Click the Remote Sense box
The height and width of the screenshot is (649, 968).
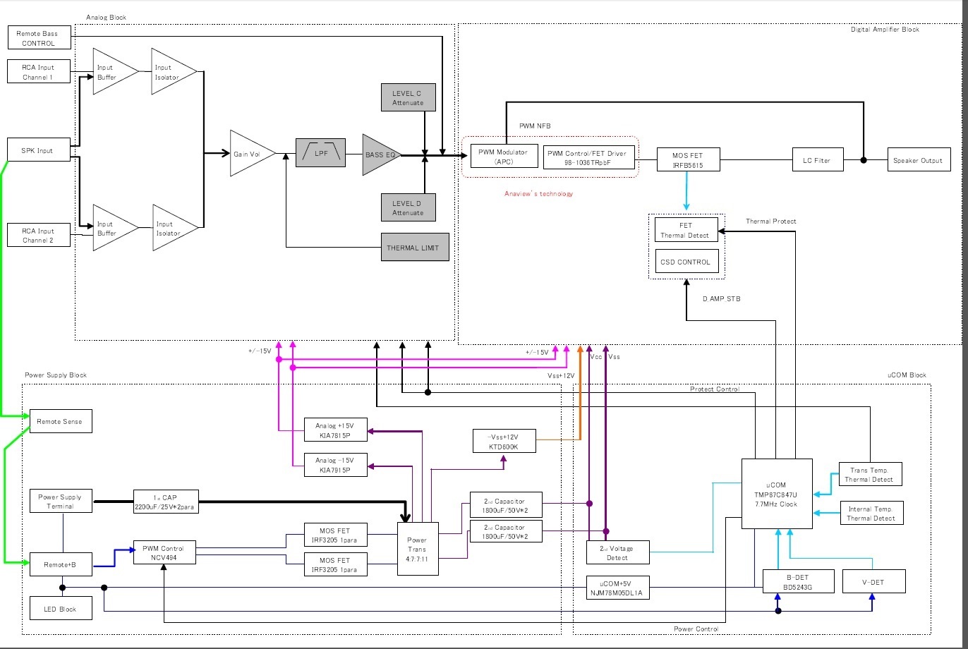[x=60, y=421]
